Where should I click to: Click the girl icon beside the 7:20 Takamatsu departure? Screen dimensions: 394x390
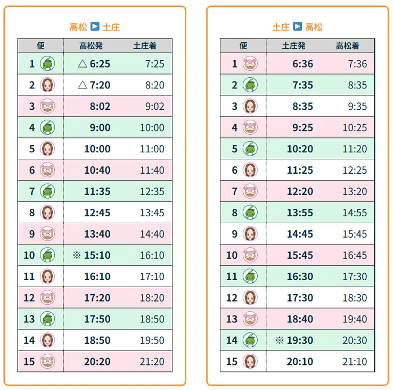click(x=47, y=85)
